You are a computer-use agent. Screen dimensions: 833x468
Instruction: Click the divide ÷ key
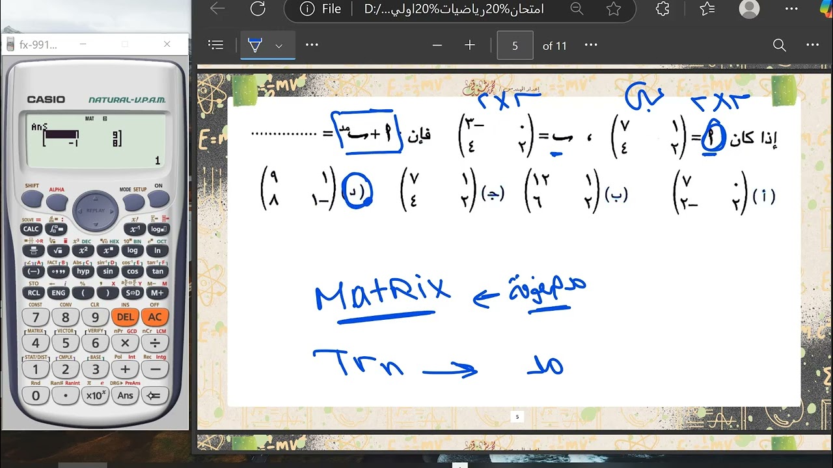pos(155,343)
